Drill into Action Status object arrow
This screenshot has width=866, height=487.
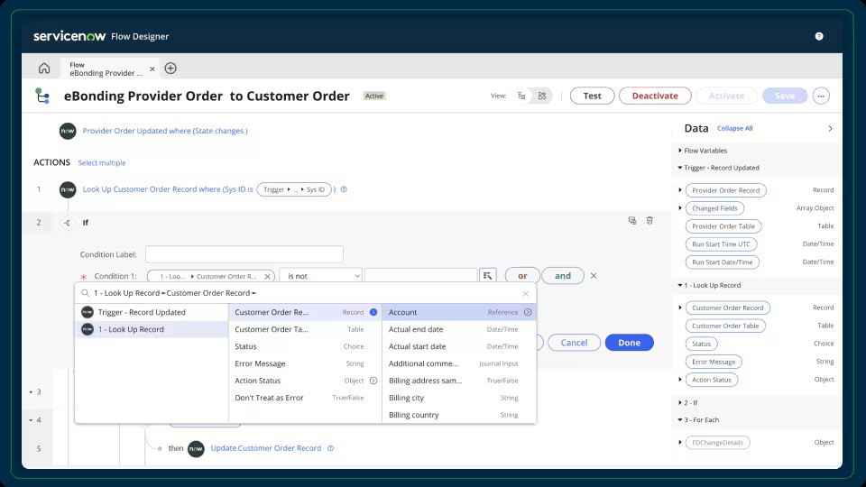[373, 381]
